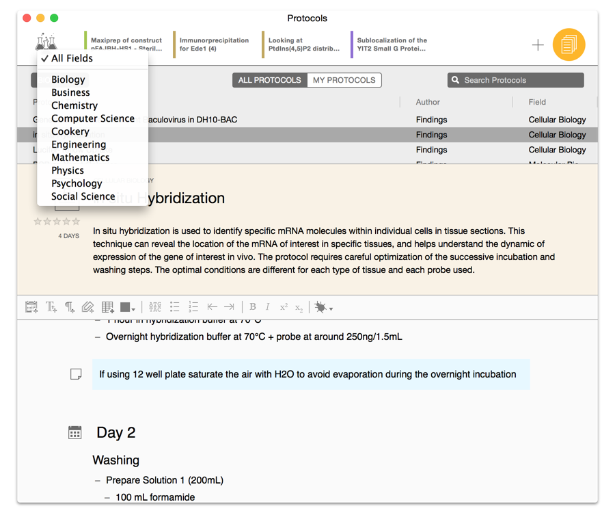This screenshot has height=513, width=615.
Task: Toggle bold text formatting
Action: (x=253, y=308)
